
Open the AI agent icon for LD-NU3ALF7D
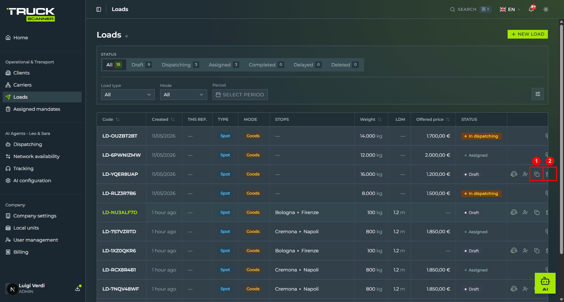pos(514,212)
